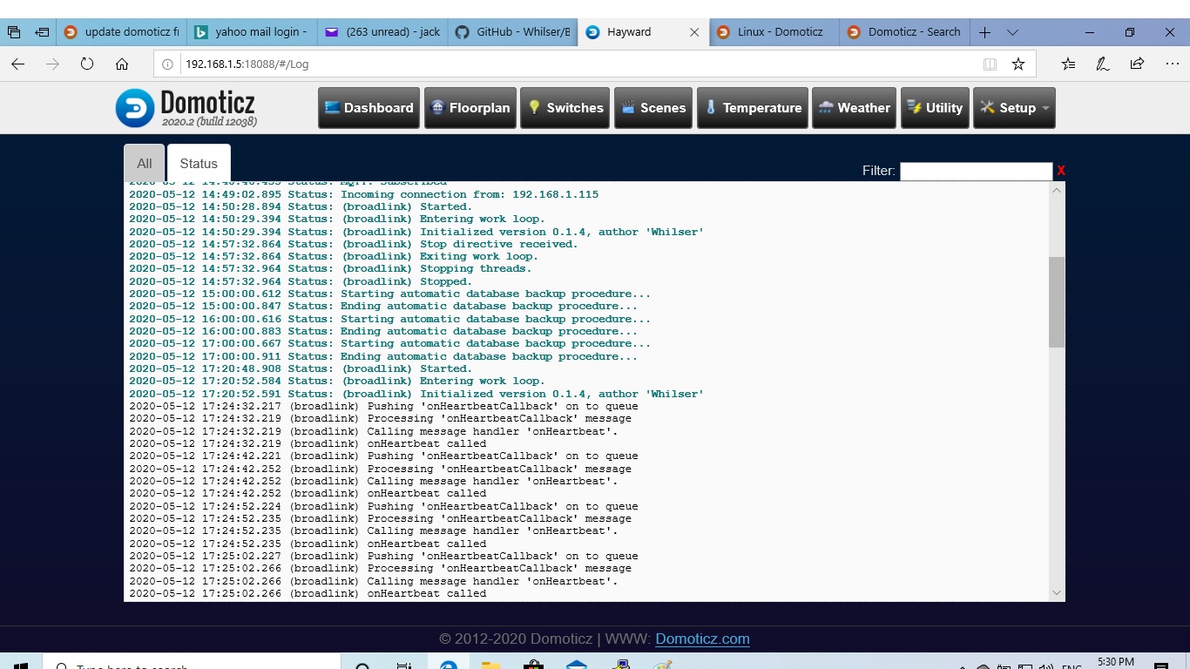Image resolution: width=1190 pixels, height=669 pixels.
Task: Click the log scrollbar down arrow
Action: tap(1057, 592)
